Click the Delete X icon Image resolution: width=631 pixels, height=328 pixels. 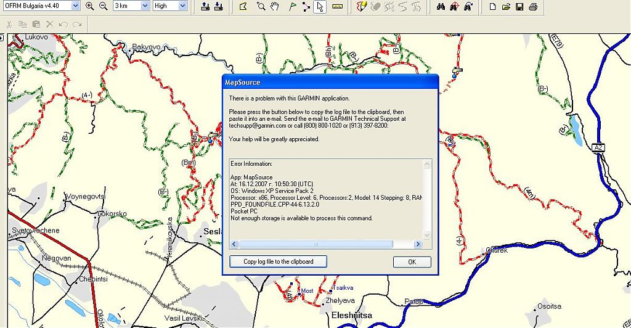coord(49,25)
